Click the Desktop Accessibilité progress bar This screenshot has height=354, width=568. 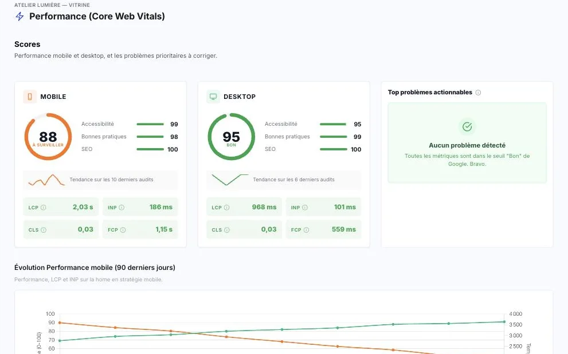click(333, 124)
